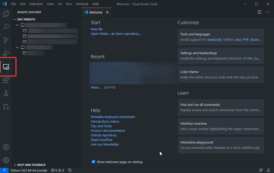The image size is (274, 173).
Task: Uncheck Show welcome page on startup
Action: [x=93, y=162]
